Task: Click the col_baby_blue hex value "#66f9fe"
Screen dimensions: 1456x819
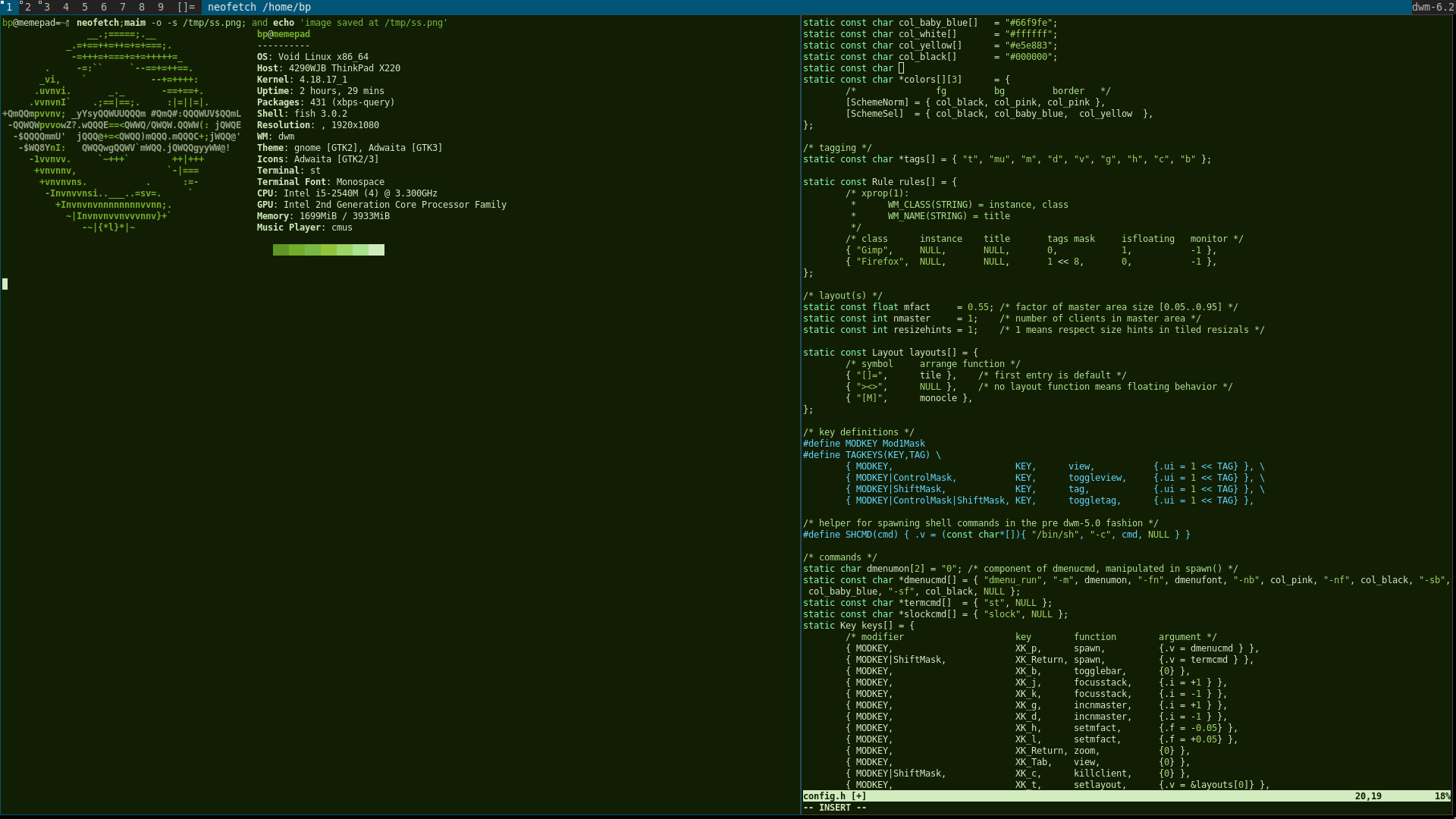Action: (1028, 23)
